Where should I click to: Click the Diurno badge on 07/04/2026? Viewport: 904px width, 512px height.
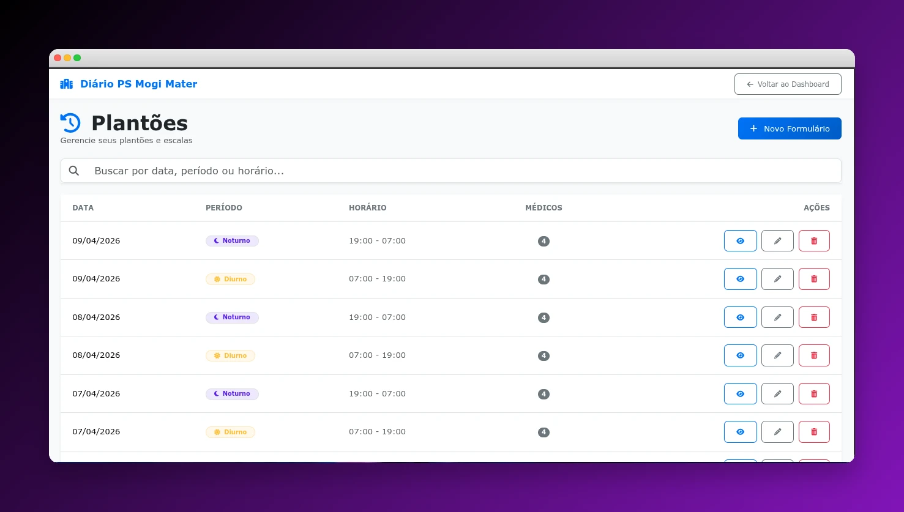point(230,432)
